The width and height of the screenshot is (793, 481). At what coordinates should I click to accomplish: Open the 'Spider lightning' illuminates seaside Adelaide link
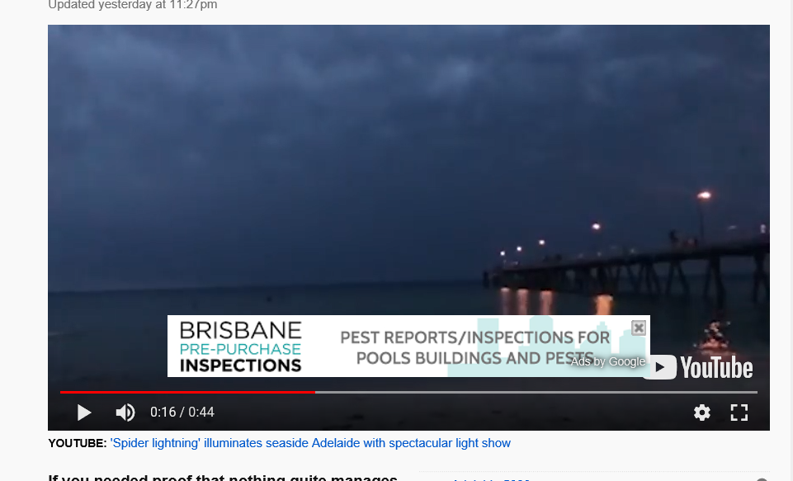coord(310,443)
